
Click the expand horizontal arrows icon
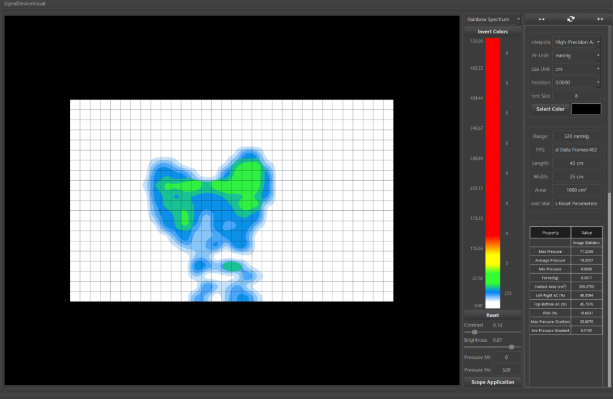point(541,19)
